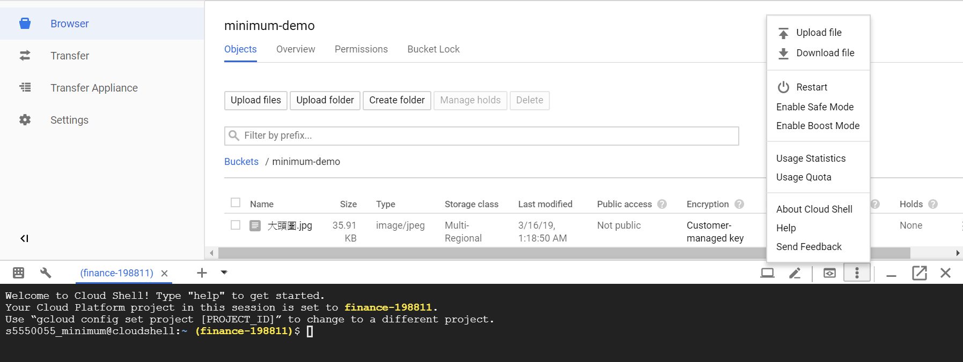Add a new Cloud Shell session
The height and width of the screenshot is (362, 963).
tap(202, 273)
